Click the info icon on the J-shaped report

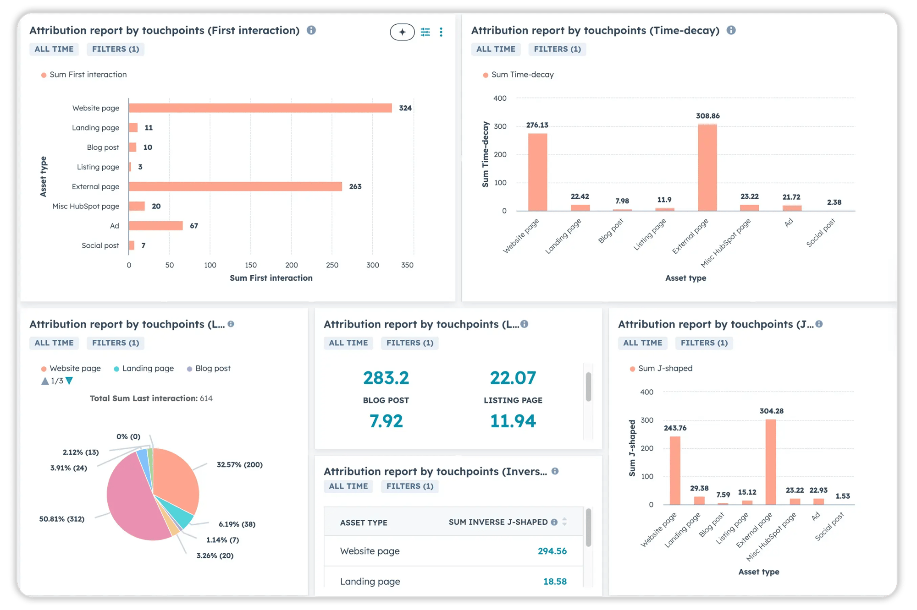tap(820, 324)
